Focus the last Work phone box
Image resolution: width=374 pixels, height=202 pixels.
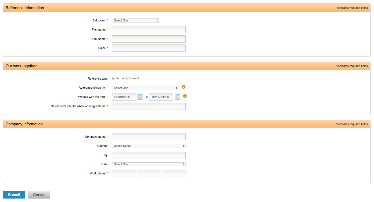pos(174,173)
